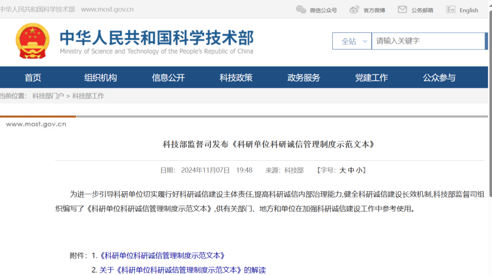Viewport: 492px width, 275px height.
Task: Click the En language icon
Action: point(451,10)
